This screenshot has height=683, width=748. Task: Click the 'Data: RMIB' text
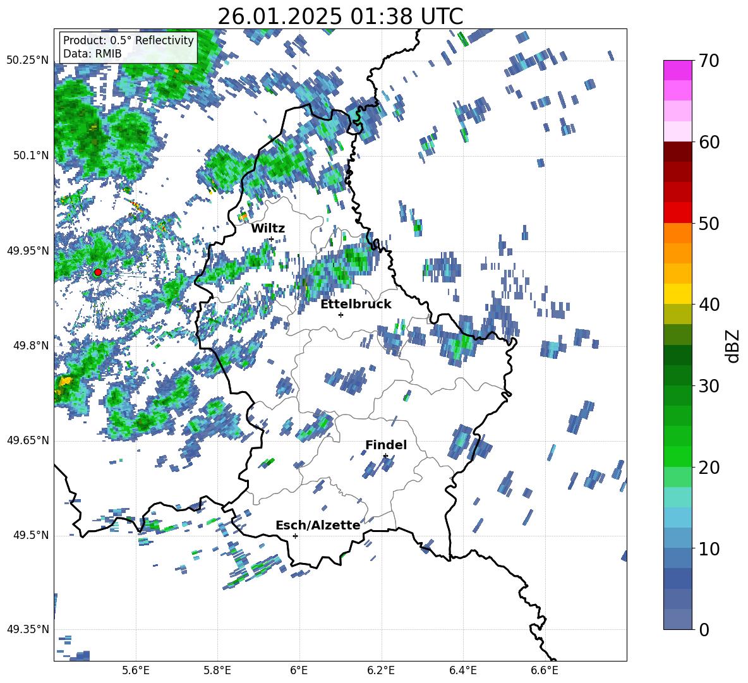[x=92, y=54]
